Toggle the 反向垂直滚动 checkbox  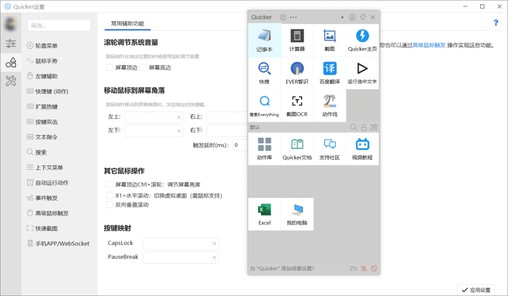click(x=110, y=205)
